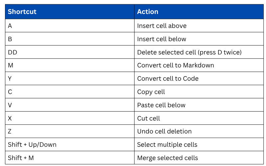Click the Action column header
The height and width of the screenshot is (166, 266).
click(x=148, y=12)
